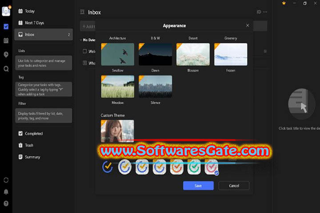Open the three-dot more menu in Inbox header

(x=265, y=12)
